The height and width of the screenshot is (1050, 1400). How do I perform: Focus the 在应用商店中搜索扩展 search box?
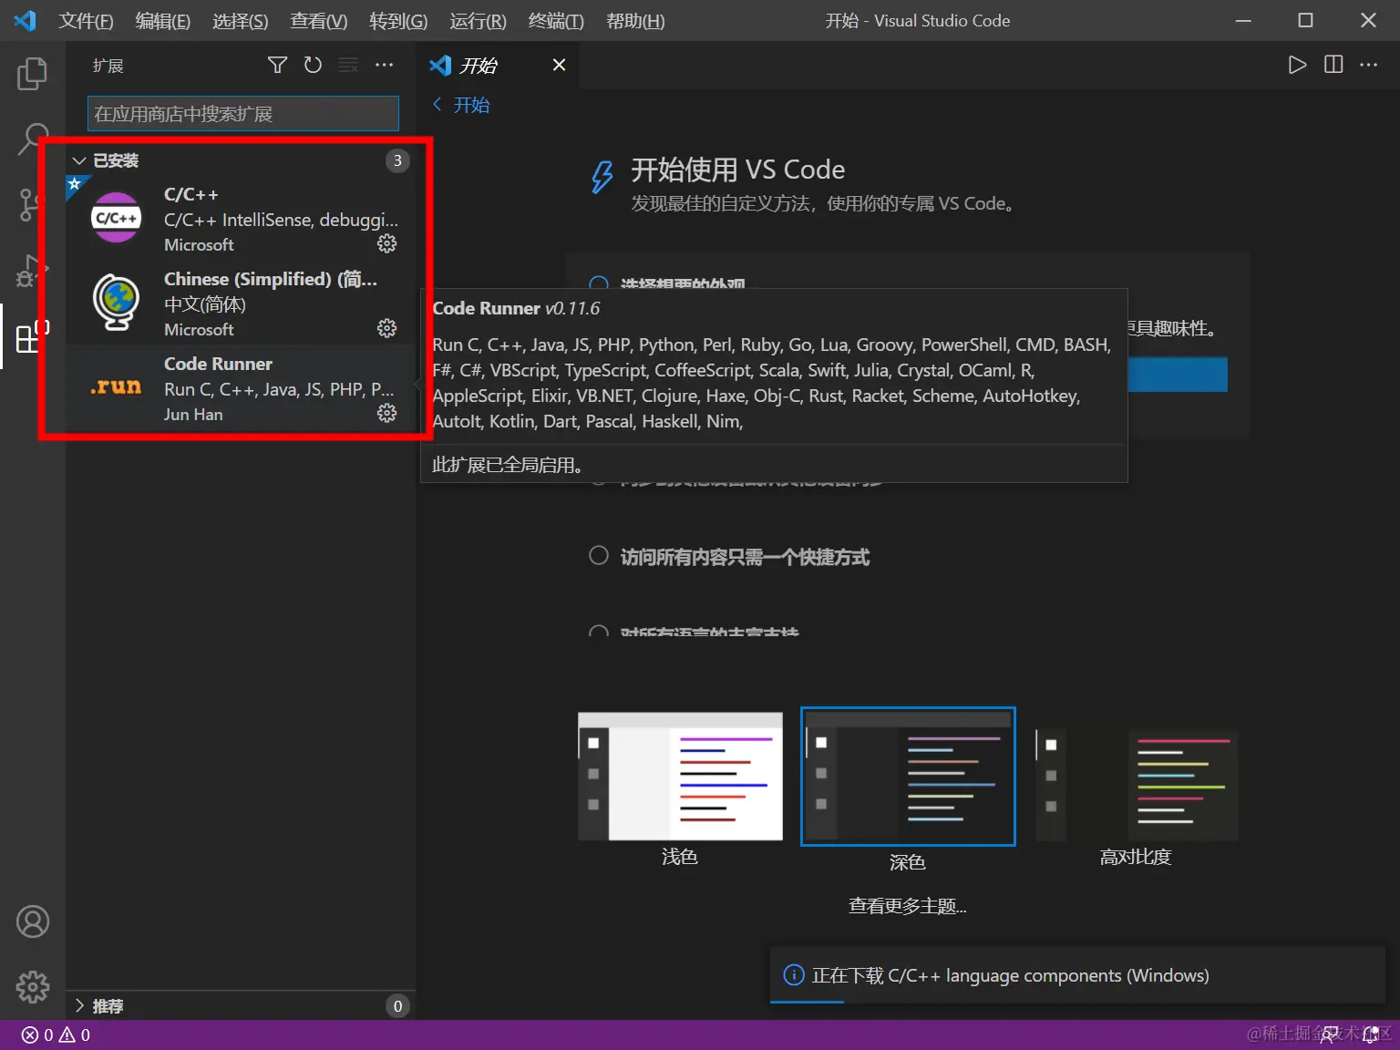coord(243,114)
